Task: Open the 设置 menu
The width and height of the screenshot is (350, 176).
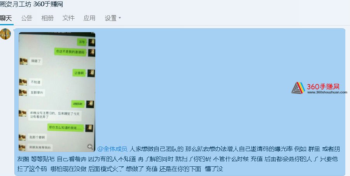Action: click(x=111, y=18)
